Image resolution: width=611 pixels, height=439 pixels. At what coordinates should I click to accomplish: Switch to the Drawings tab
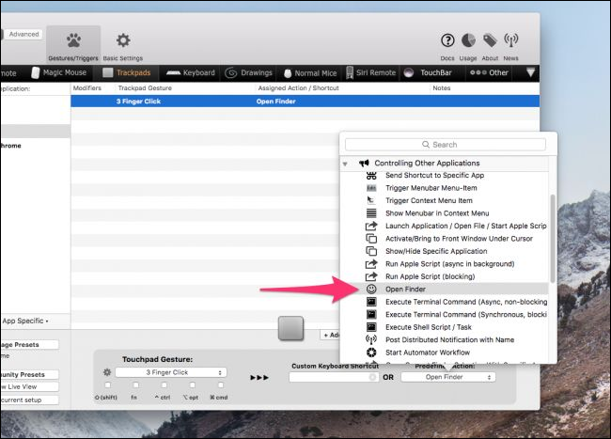[x=250, y=72]
